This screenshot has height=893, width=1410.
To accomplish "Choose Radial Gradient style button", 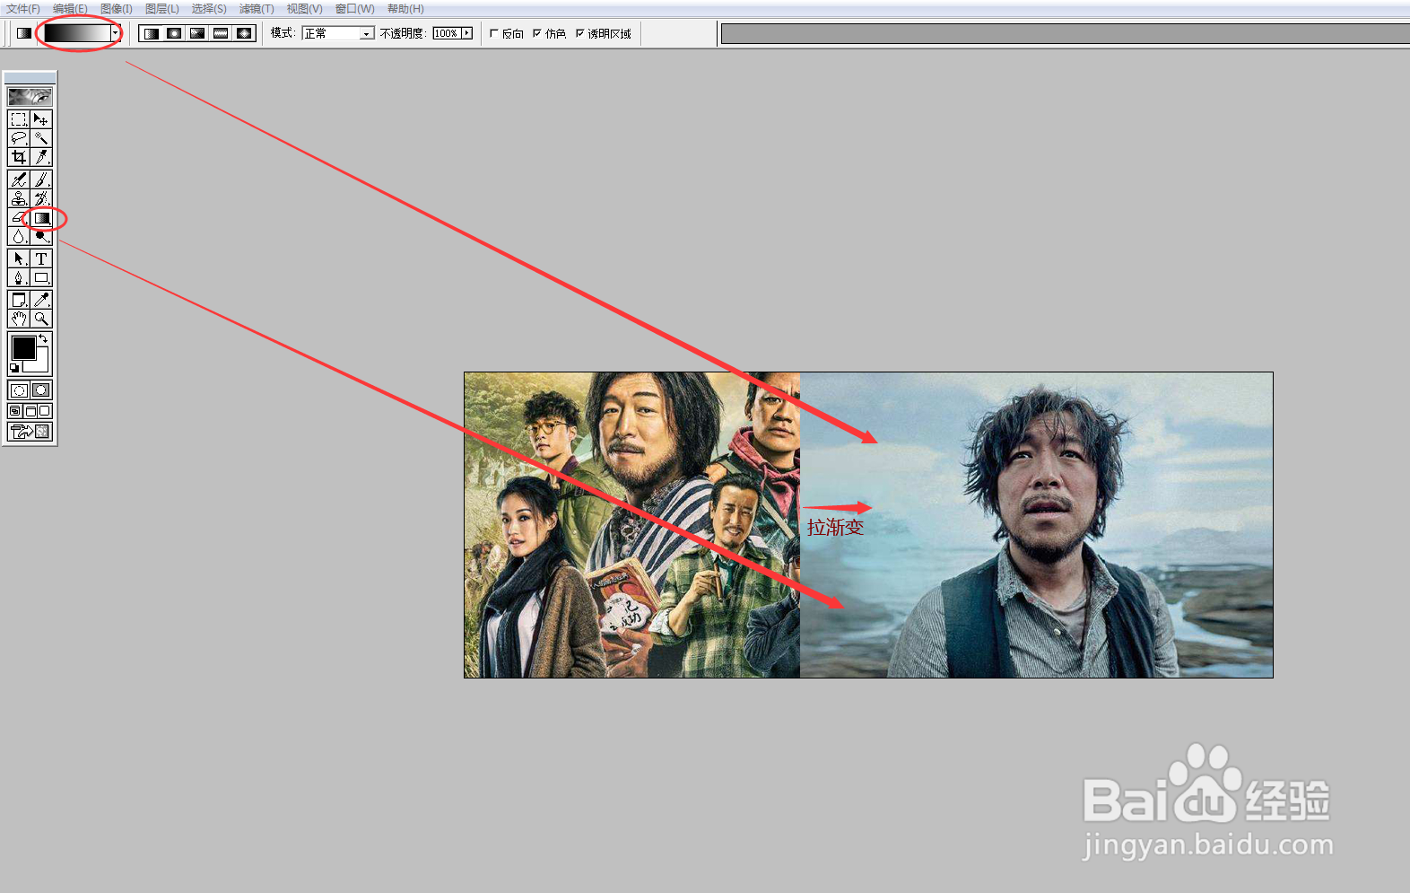I will click(174, 33).
